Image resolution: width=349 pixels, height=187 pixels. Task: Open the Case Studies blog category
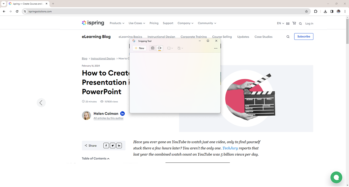click(x=264, y=37)
